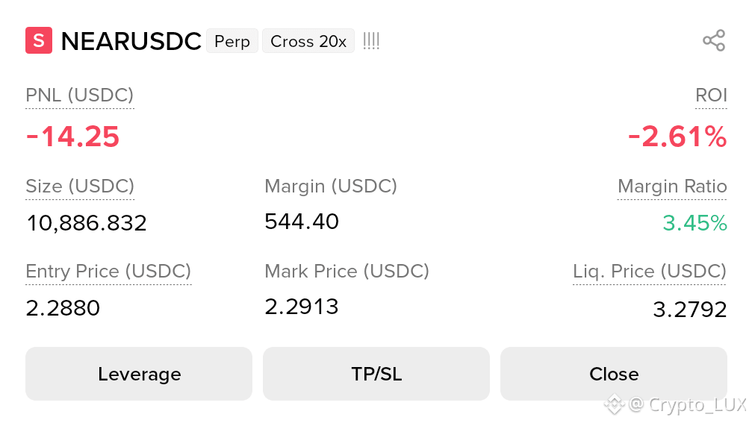This screenshot has height=423, width=752.
Task: Select the Perp tag
Action: (232, 41)
